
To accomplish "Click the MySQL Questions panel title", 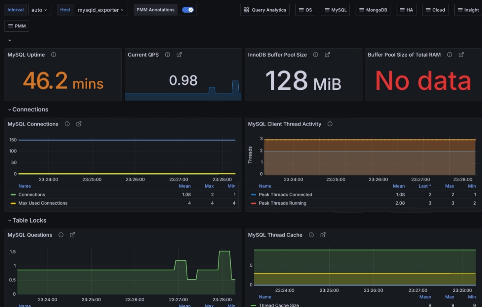I will (30, 235).
